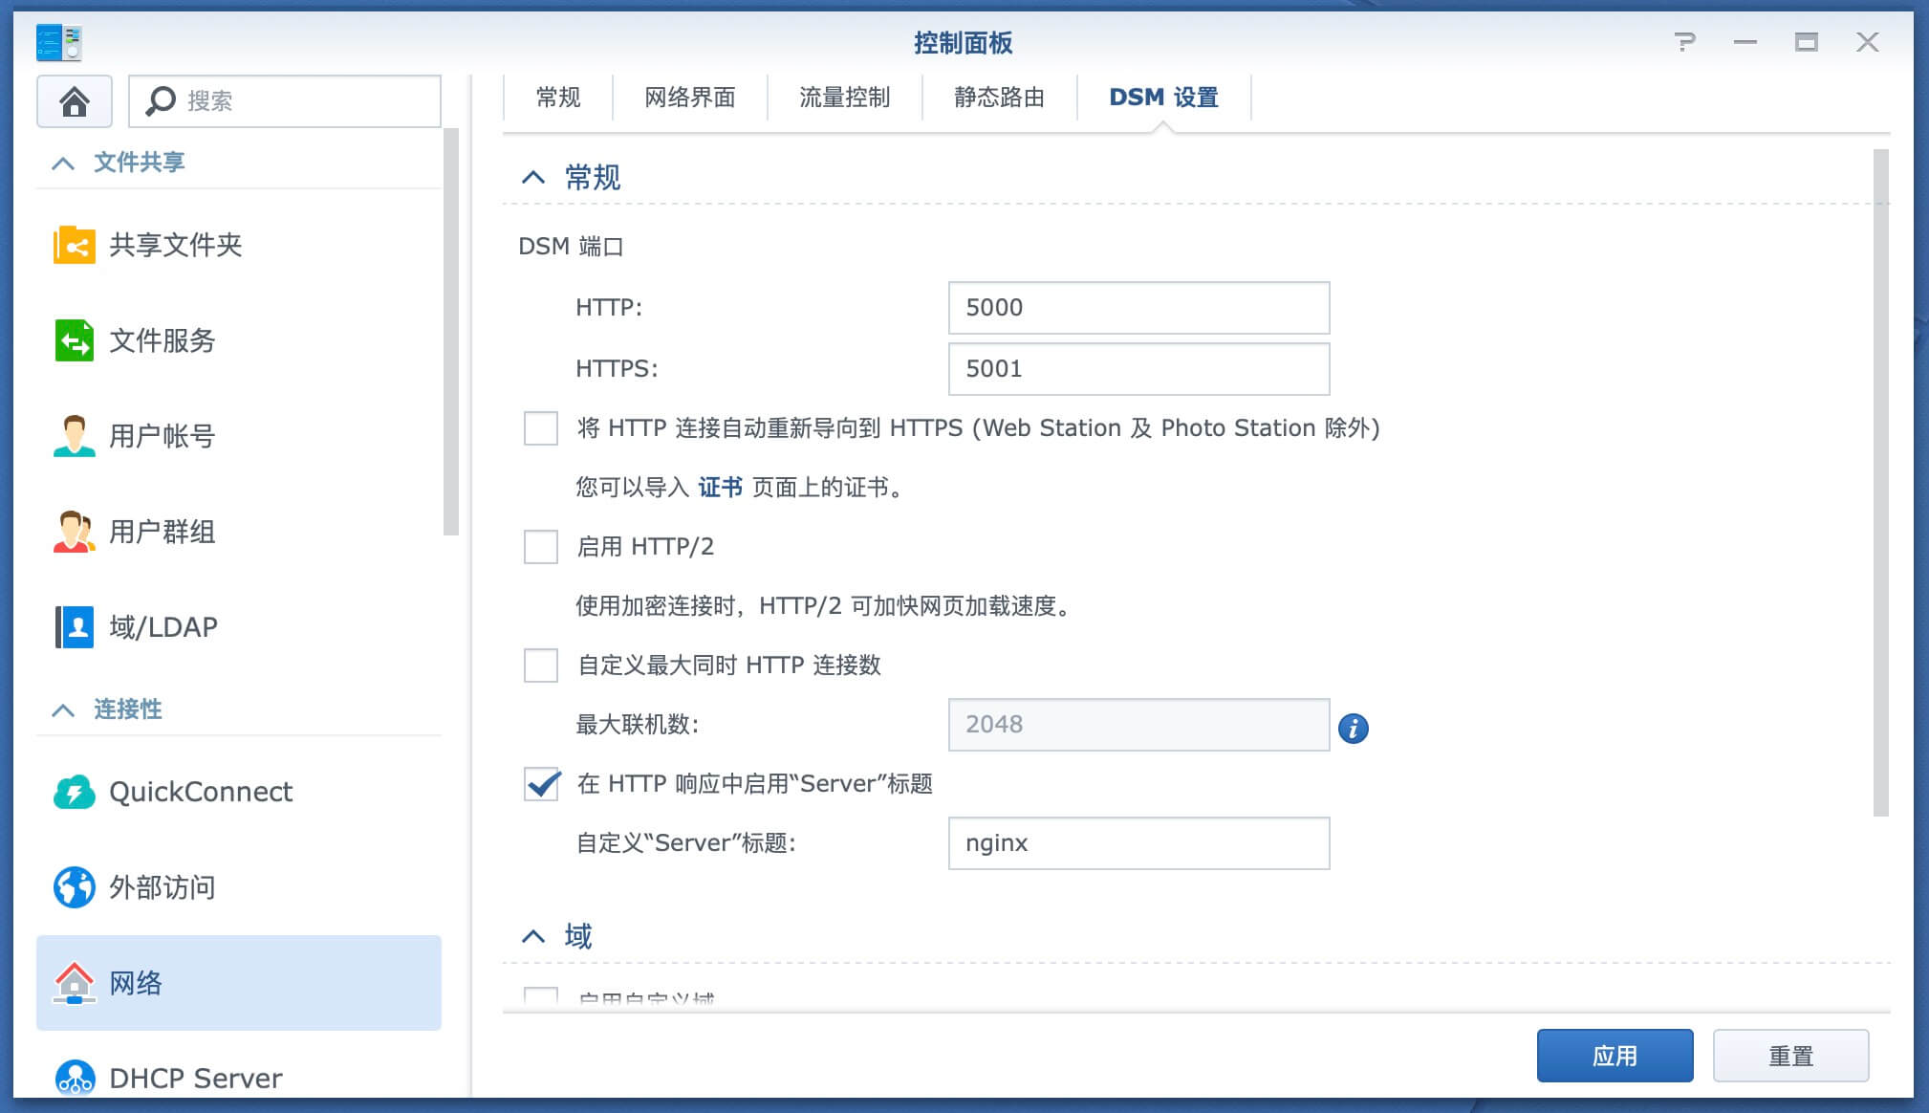Open 用户帐号 user account icon
The width and height of the screenshot is (1929, 1113).
click(75, 436)
